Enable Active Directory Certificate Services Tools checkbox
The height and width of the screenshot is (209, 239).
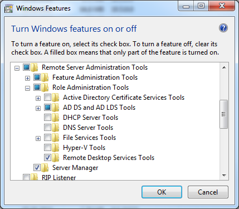click(47, 97)
